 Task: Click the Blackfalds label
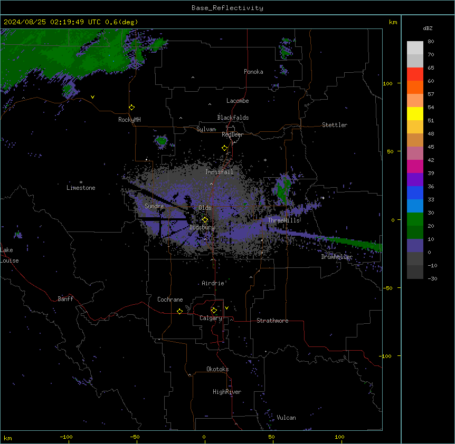coord(233,118)
